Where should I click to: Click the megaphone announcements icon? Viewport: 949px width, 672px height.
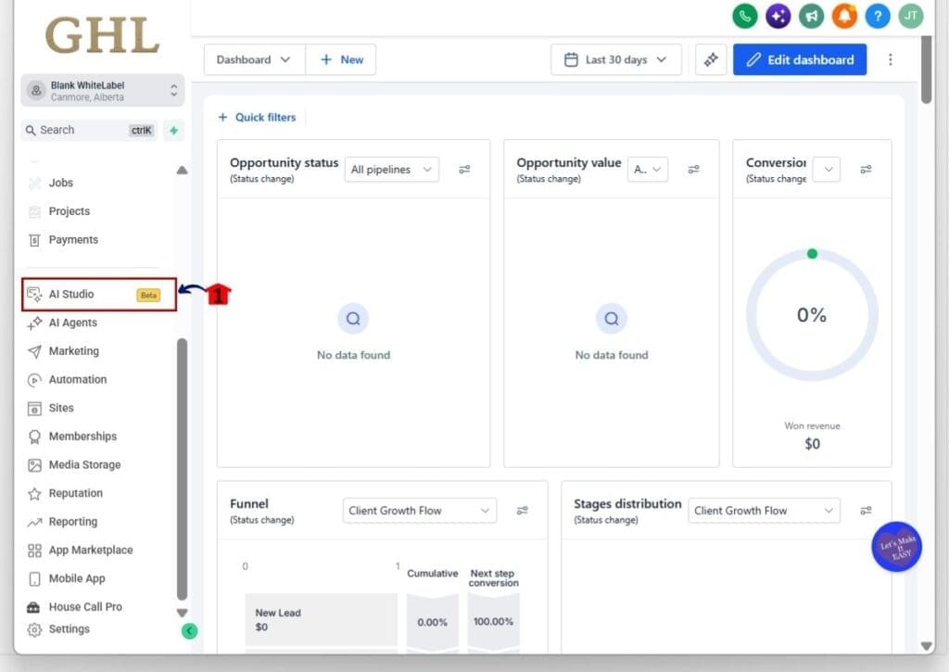[811, 16]
